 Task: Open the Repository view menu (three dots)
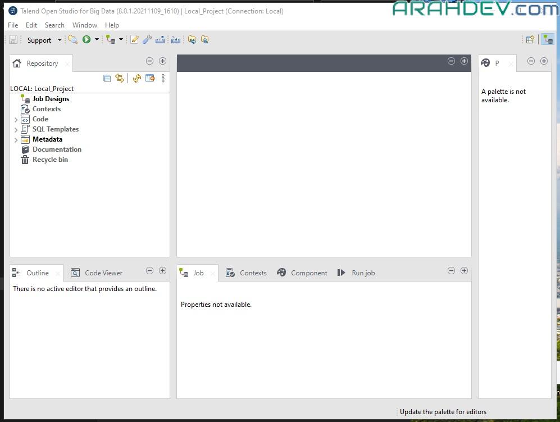coord(163,79)
